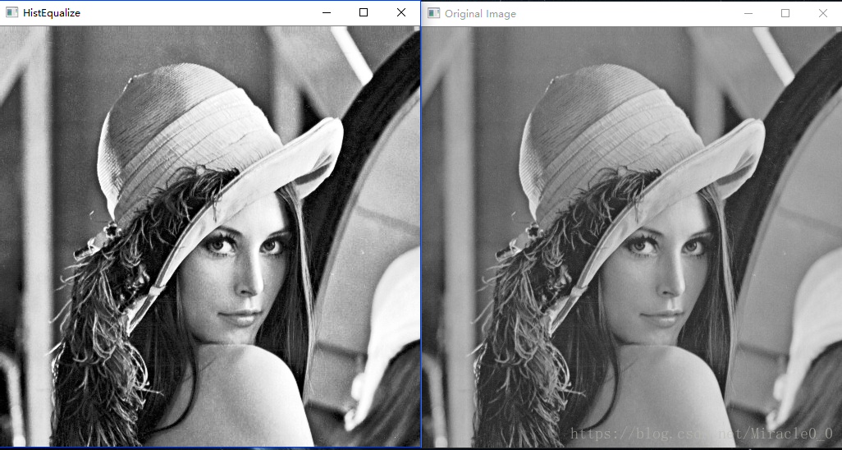Close the Original Image window
Screen dimensions: 842x450
(x=823, y=13)
